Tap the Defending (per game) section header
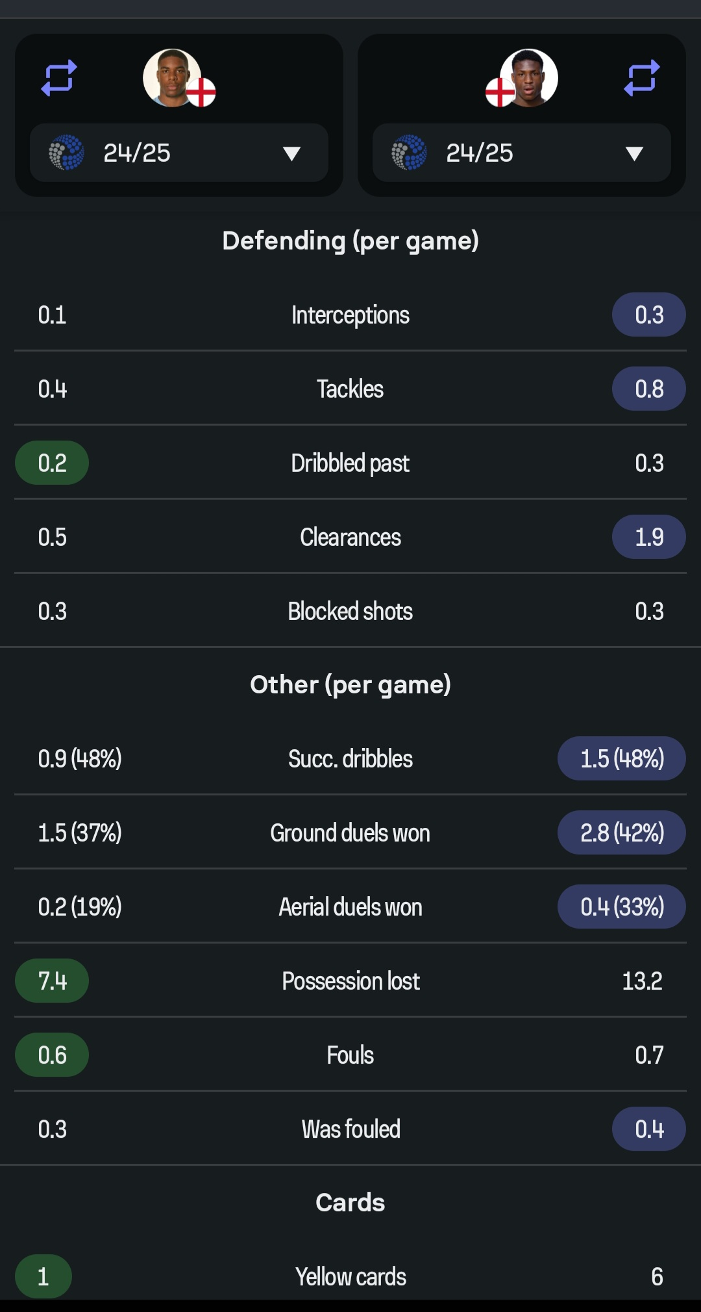Screen dimensions: 701x1312 [350, 241]
